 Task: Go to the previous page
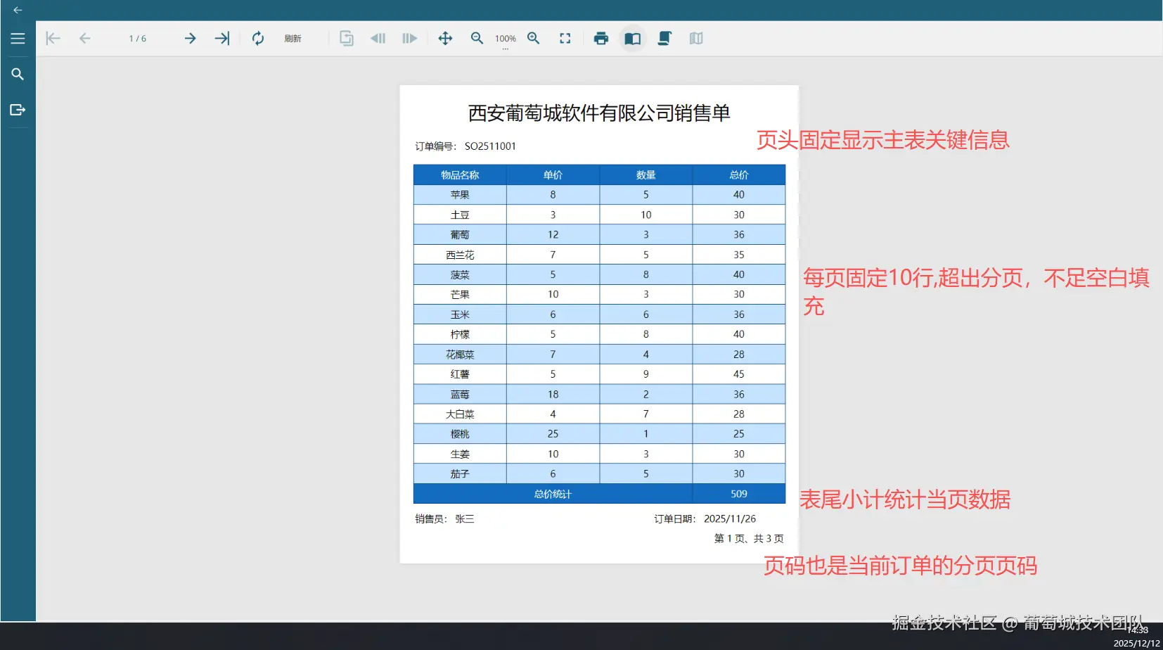tap(85, 39)
